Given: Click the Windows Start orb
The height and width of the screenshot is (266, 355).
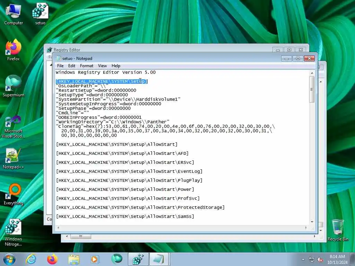Looking at the screenshot, I should (x=9, y=259).
